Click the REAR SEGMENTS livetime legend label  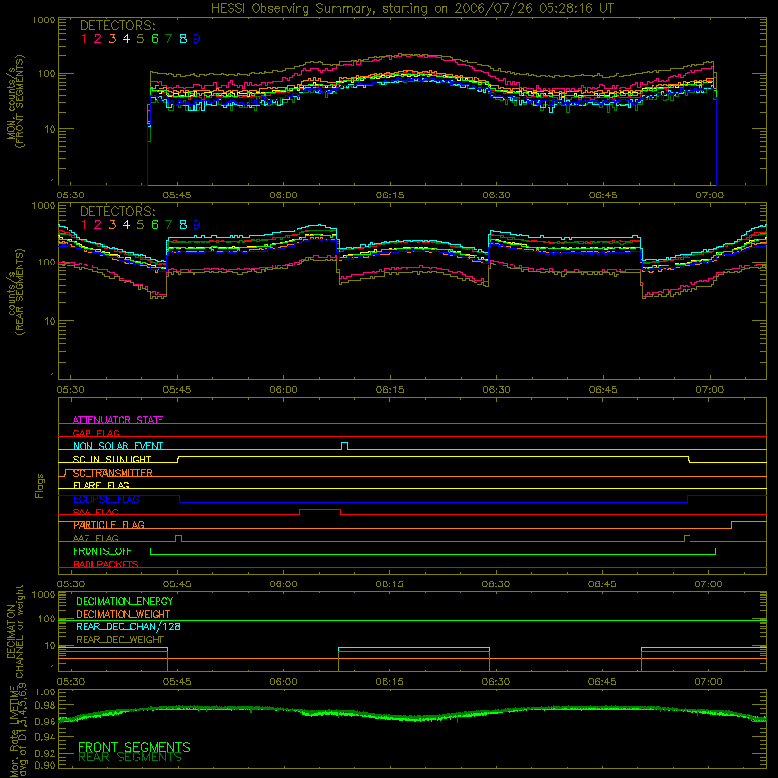pyautogui.click(x=130, y=758)
